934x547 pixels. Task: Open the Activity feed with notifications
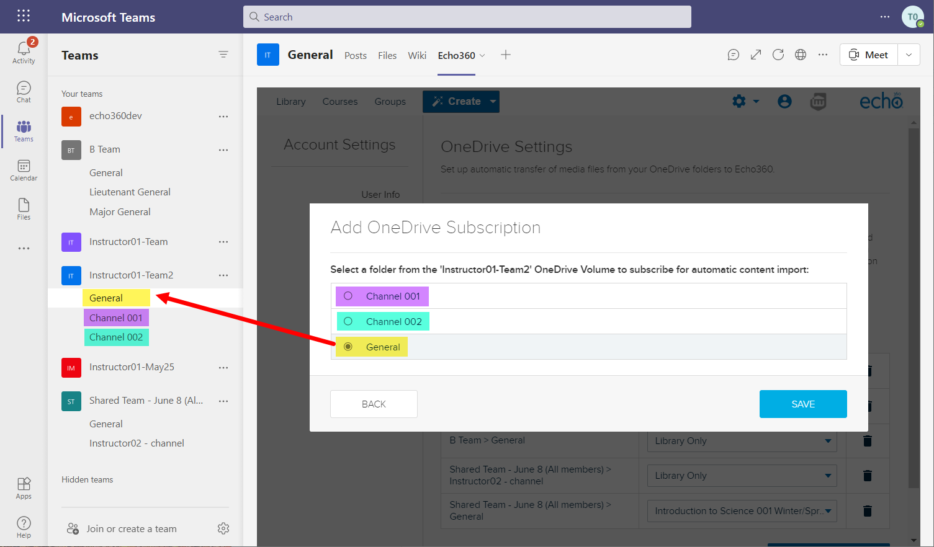click(x=24, y=51)
